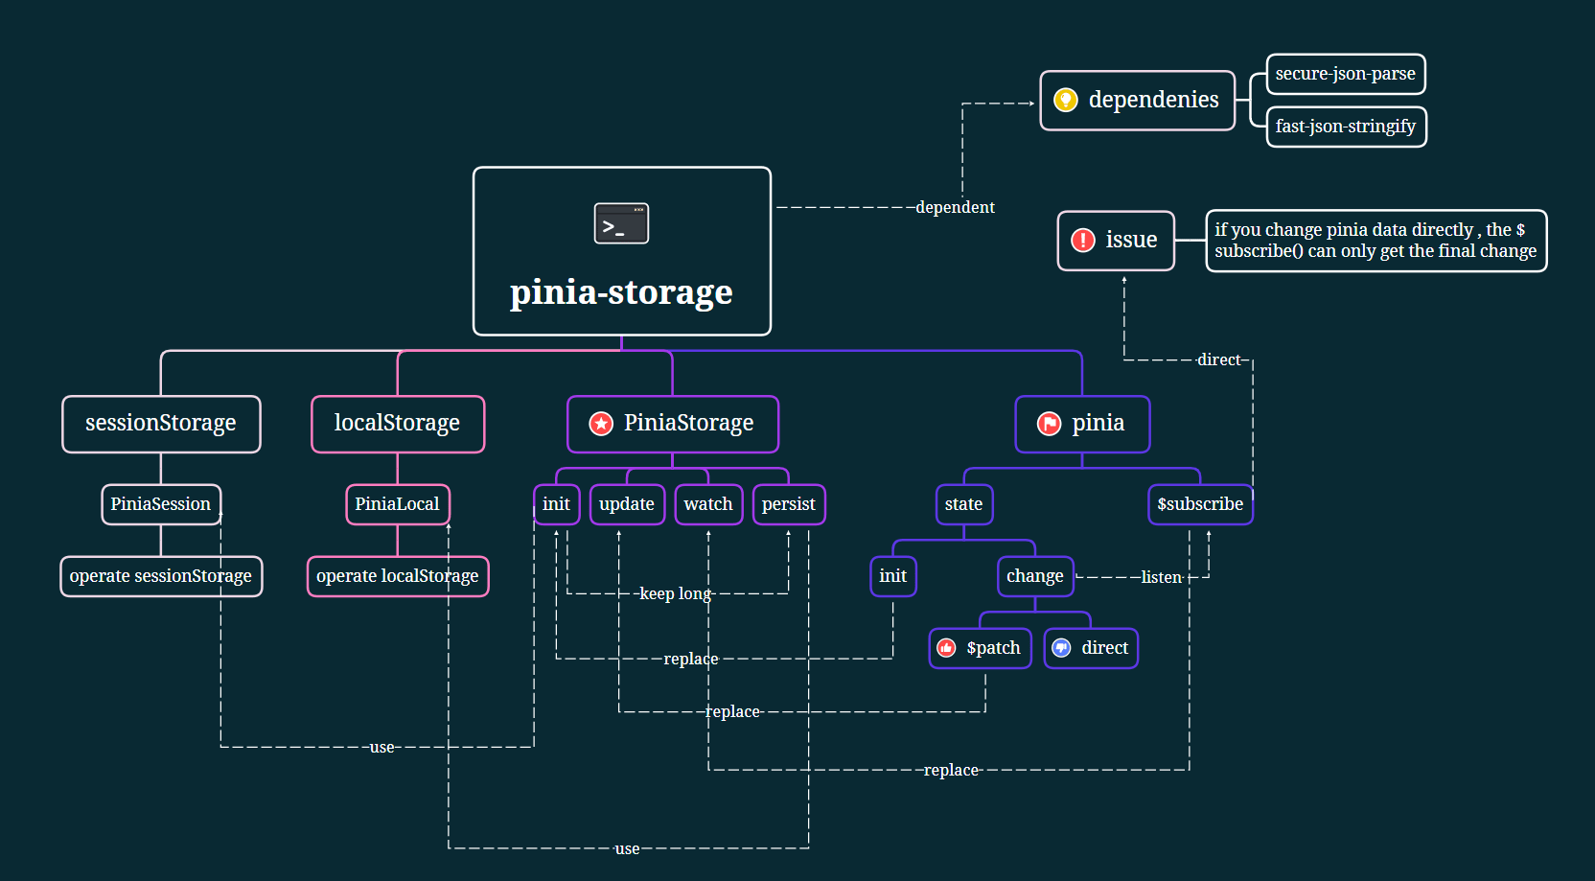Image resolution: width=1595 pixels, height=881 pixels.
Task: Click the 'keep long' relationship label
Action: [x=675, y=593]
